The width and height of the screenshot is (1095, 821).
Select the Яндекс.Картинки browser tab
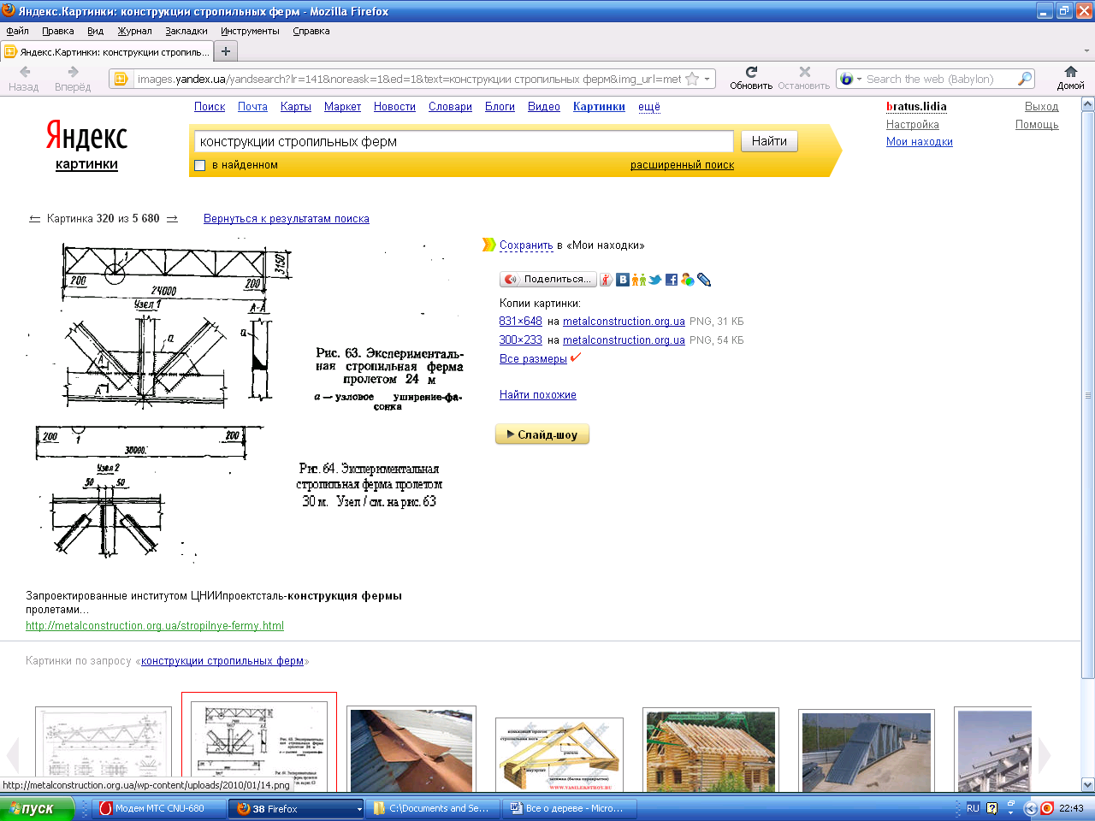point(106,51)
